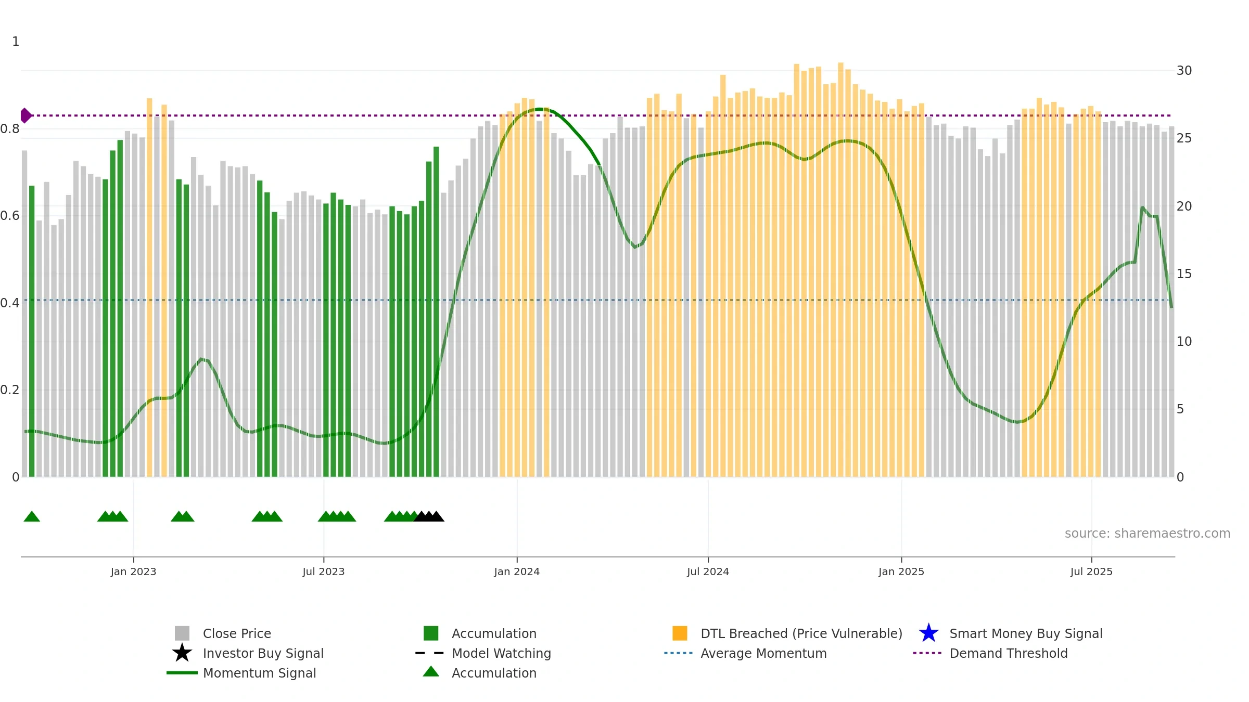The width and height of the screenshot is (1249, 702).
Task: Click the orange DTL Breached swatch
Action: click(x=680, y=633)
